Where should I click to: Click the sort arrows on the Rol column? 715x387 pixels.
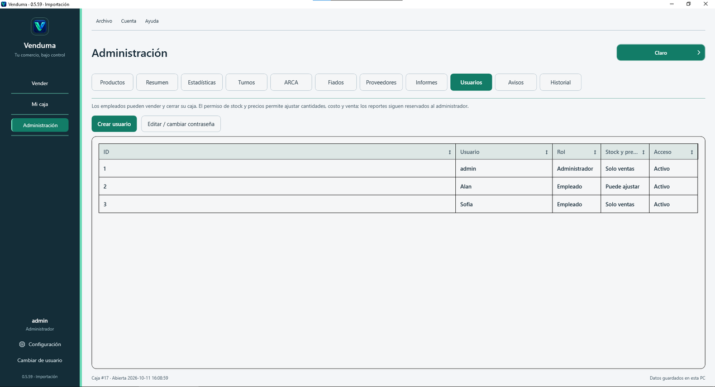[595, 152]
